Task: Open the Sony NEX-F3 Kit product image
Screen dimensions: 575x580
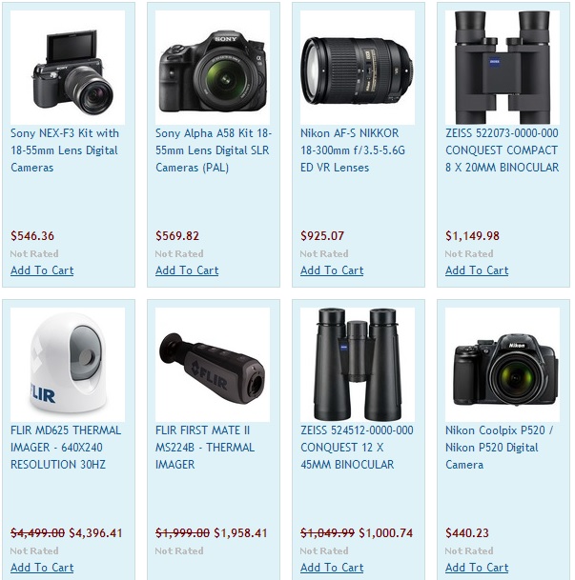Action: pos(68,68)
